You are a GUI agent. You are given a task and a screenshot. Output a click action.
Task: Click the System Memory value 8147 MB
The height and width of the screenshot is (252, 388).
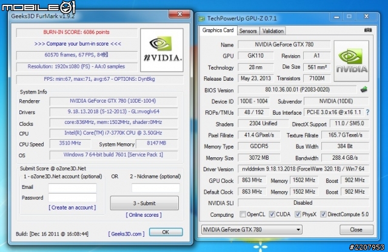[156, 143]
